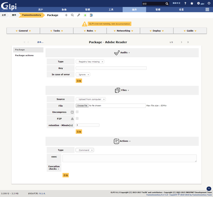Click the 主页 breadcrumb link
Viewport: 213px width, 197px height.
point(4,15)
